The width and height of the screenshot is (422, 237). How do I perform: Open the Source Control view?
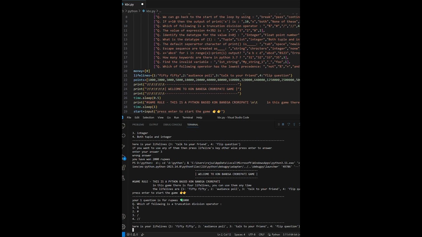[x=124, y=146]
